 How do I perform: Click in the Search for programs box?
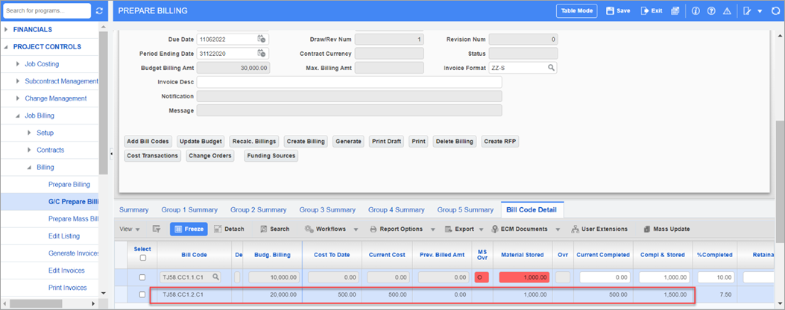point(47,10)
